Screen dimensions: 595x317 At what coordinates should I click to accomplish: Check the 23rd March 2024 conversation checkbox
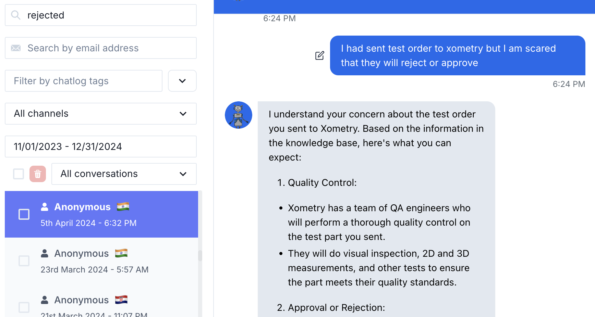click(24, 261)
